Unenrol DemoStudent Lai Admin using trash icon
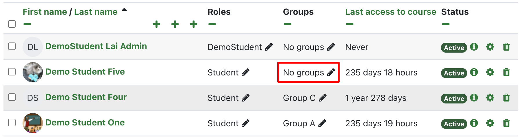521x137 pixels. pos(506,47)
